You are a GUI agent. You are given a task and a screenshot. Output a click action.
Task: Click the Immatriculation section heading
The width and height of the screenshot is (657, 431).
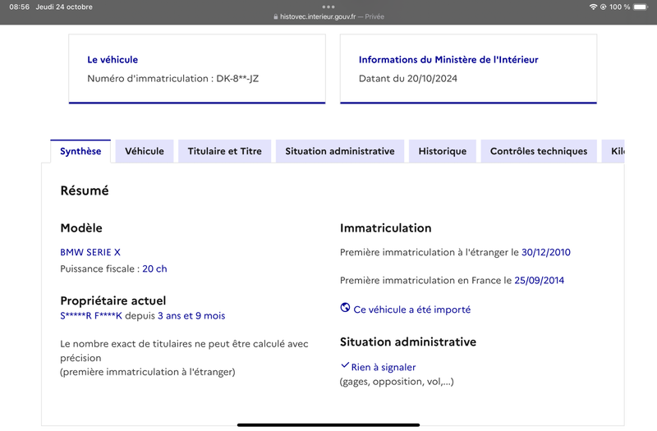385,228
